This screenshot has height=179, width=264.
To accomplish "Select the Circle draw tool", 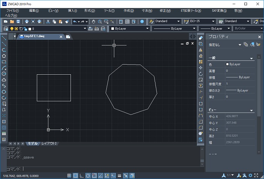I will 4,74.
